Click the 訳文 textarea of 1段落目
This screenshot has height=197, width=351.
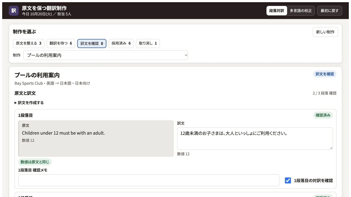[x=255, y=138]
